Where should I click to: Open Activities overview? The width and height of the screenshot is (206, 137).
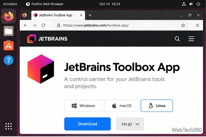click(x=10, y=4)
